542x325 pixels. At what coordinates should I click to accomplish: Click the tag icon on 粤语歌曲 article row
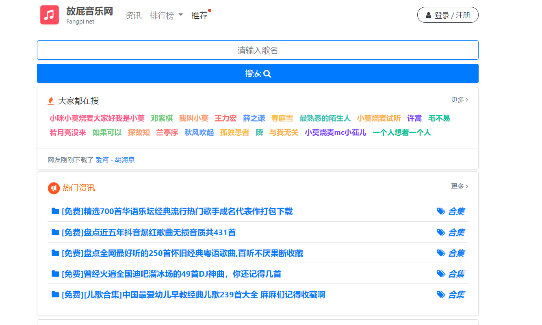point(441,253)
